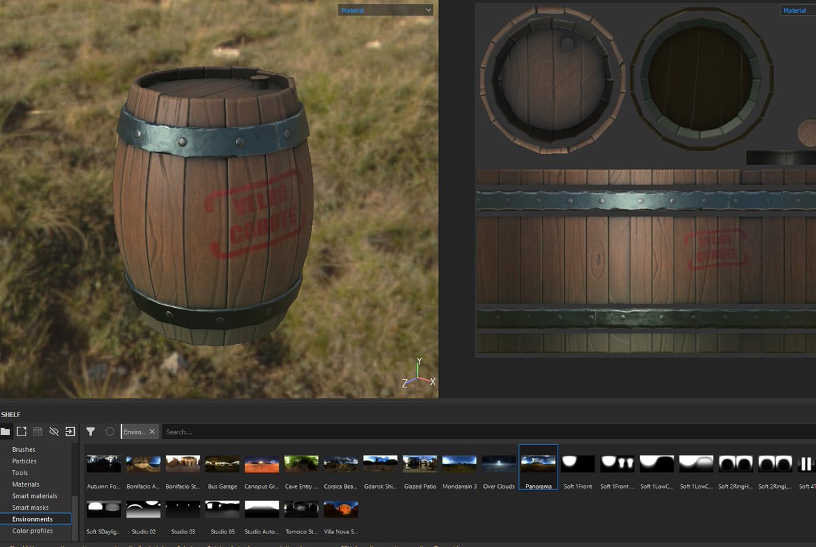Click the shelf Search field
The width and height of the screenshot is (816, 547).
point(488,431)
